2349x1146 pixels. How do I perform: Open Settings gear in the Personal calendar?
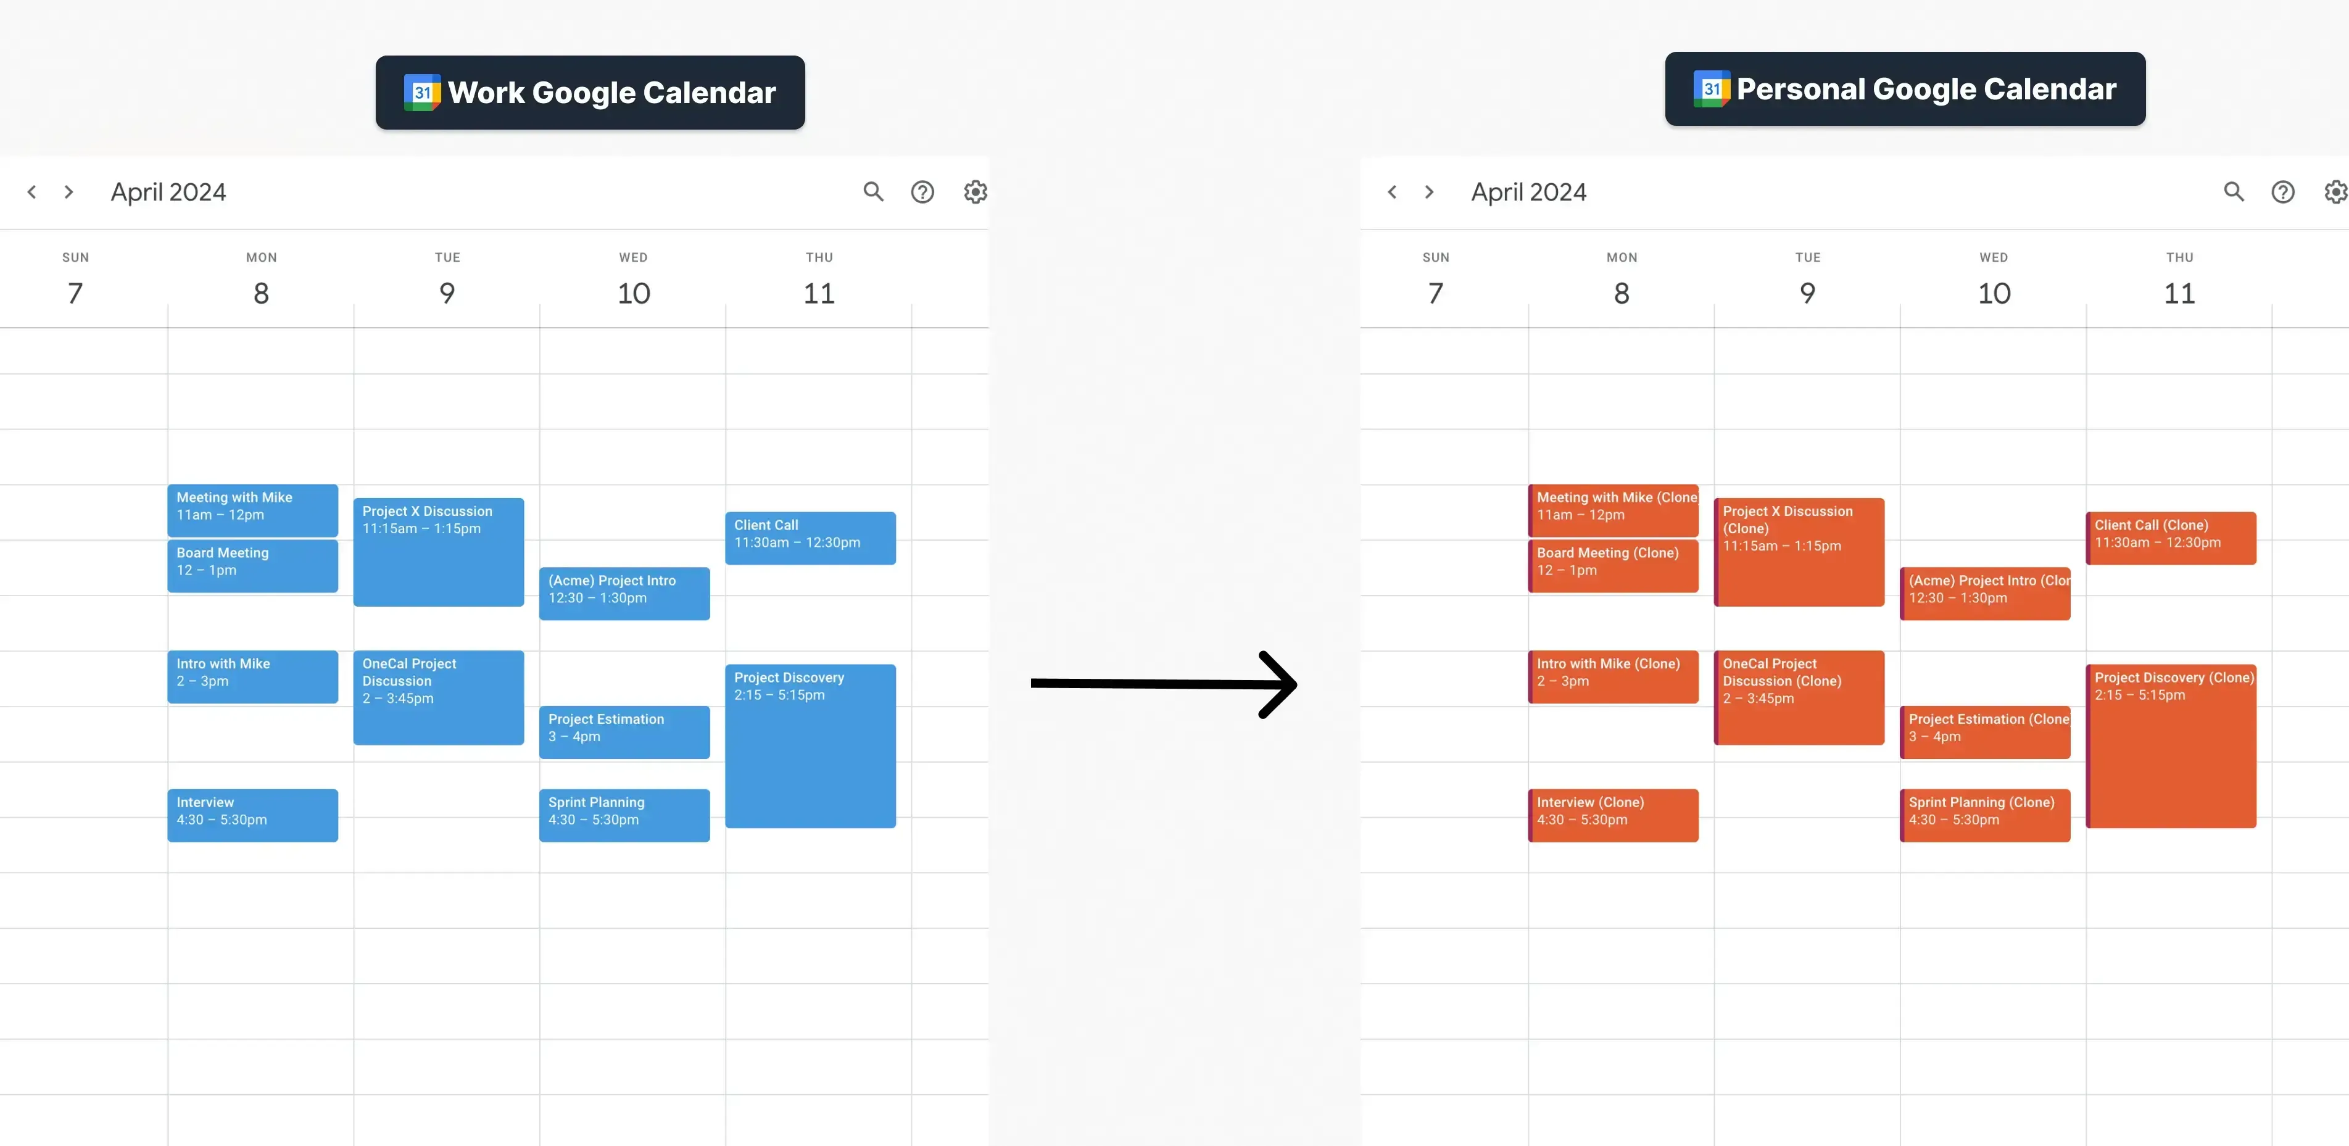click(2334, 191)
